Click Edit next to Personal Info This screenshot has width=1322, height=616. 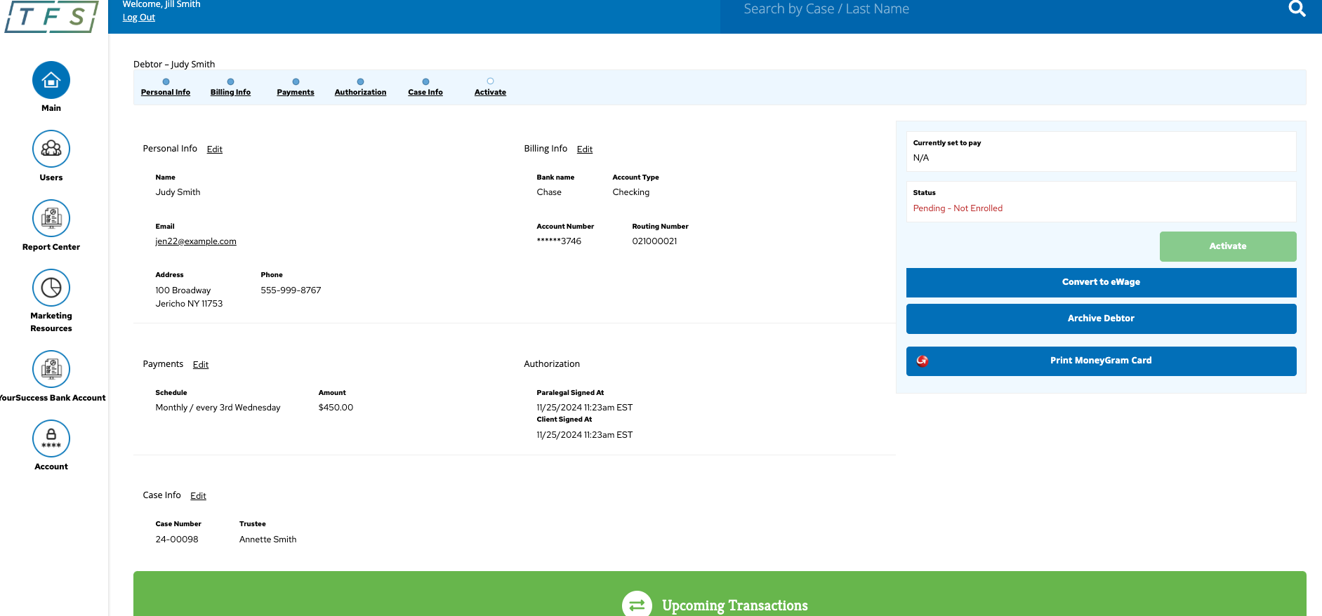tap(215, 149)
